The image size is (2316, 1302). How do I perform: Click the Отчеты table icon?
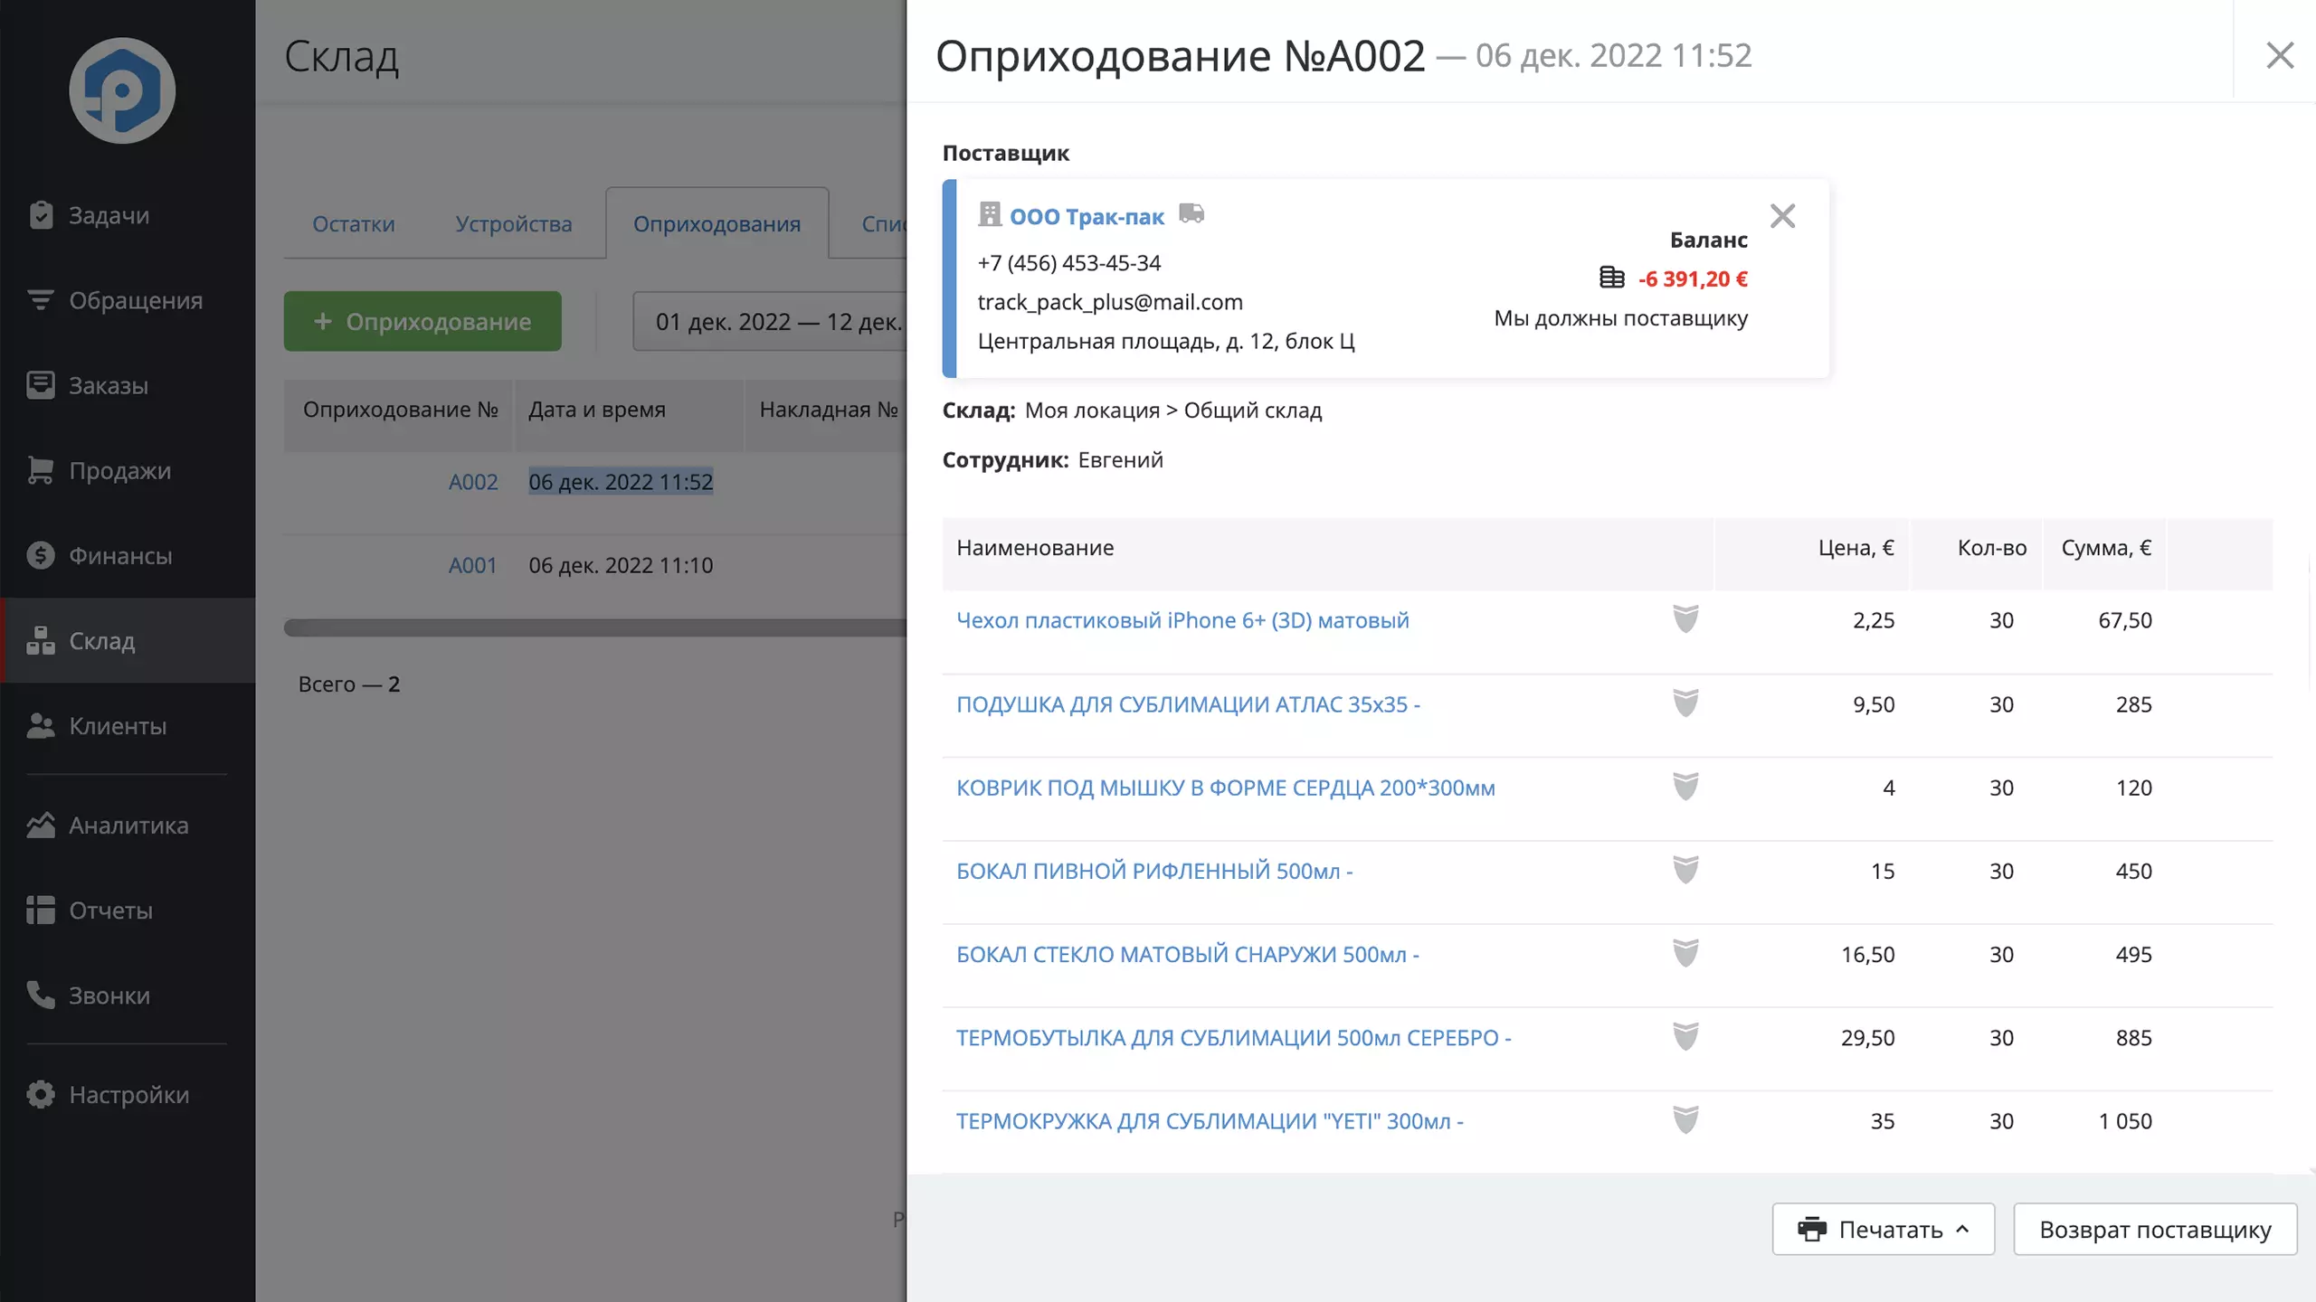click(41, 910)
